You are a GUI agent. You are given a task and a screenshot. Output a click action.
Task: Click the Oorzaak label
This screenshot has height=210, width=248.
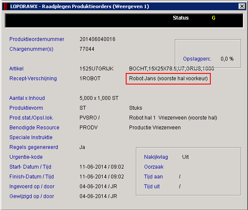tap(154, 167)
